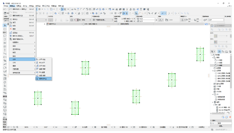Select the Marquee tool in the toolbox

(x=5, y=29)
